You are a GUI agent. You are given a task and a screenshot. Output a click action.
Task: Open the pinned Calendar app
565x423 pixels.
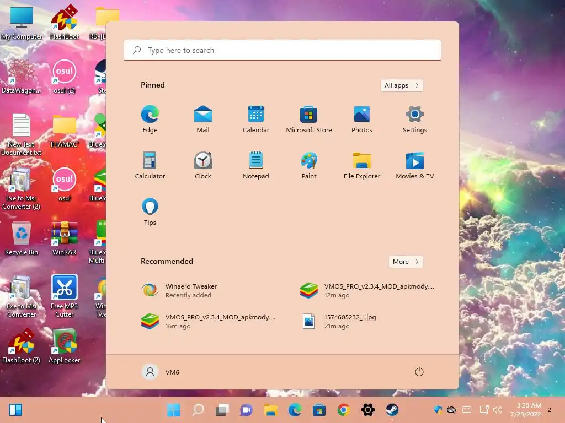(256, 120)
